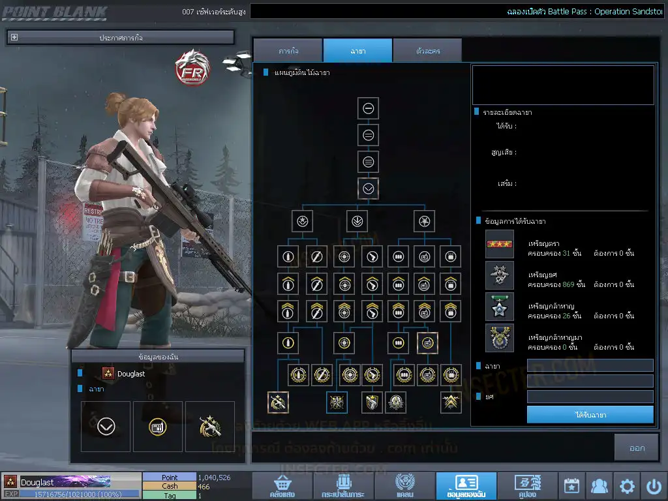Select the crossed-rifles title at tree bottom-left

click(x=278, y=402)
